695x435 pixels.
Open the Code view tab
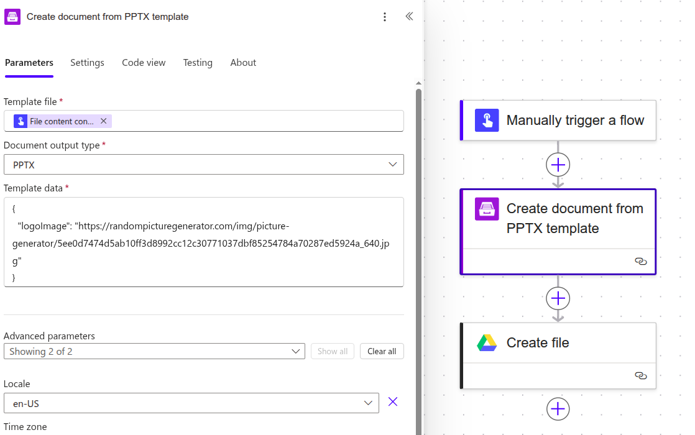[x=144, y=63]
